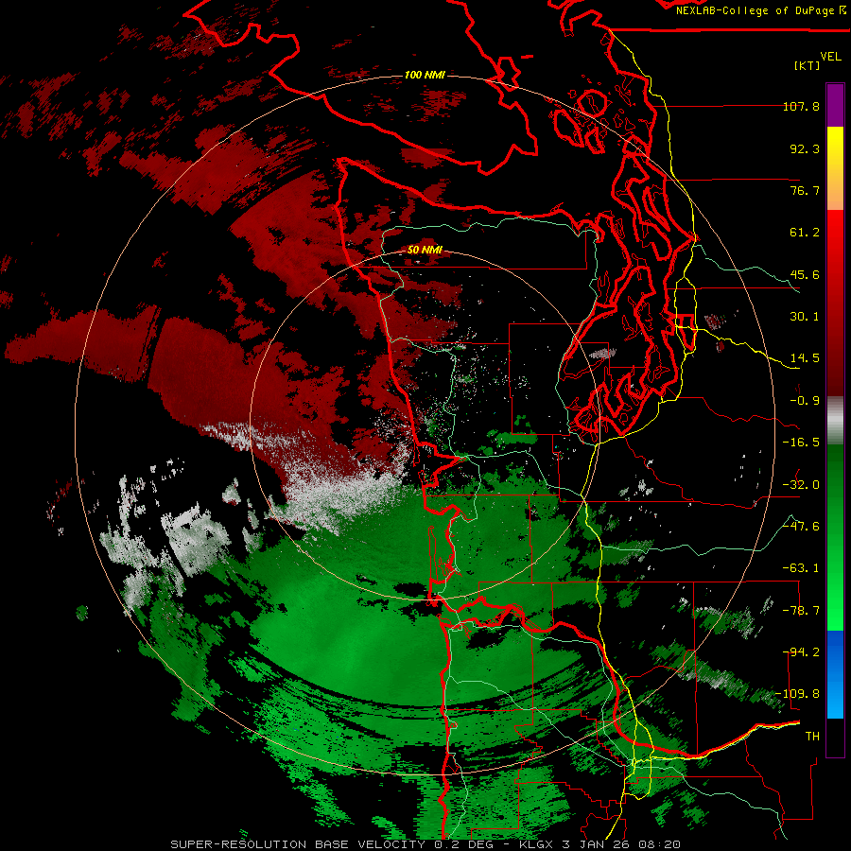Click the blue segment of the color bar

click(835, 674)
